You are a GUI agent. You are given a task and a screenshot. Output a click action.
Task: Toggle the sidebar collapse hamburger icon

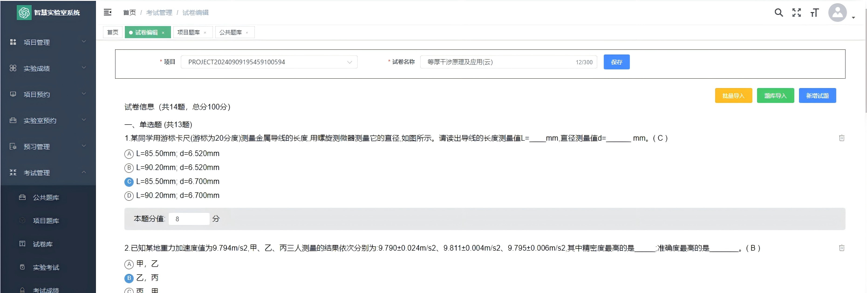coord(108,12)
